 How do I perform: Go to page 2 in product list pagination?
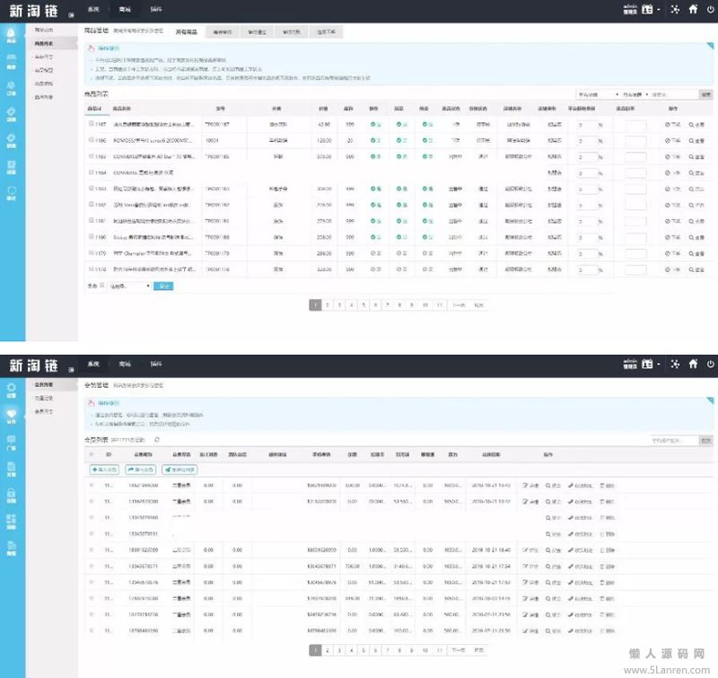328,305
